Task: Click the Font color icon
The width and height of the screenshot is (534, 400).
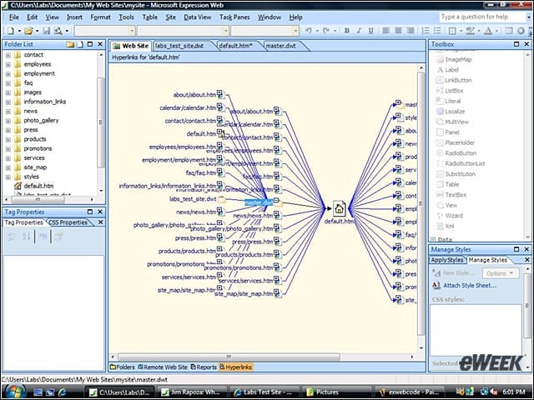Action: click(488, 31)
